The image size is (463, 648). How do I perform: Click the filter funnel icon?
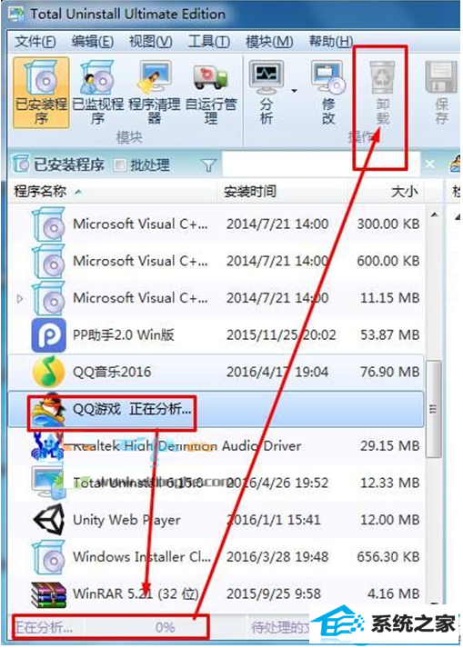[209, 165]
